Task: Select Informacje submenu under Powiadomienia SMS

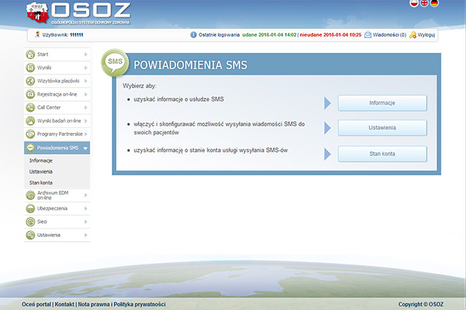Action: tap(41, 161)
